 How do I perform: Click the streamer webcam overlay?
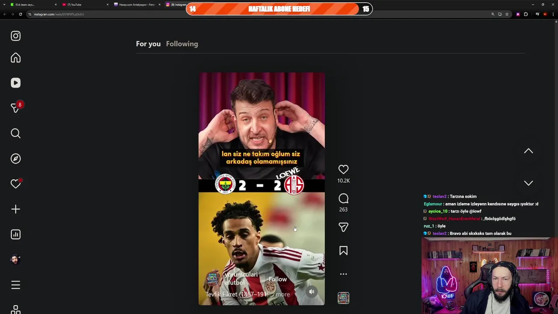490,276
